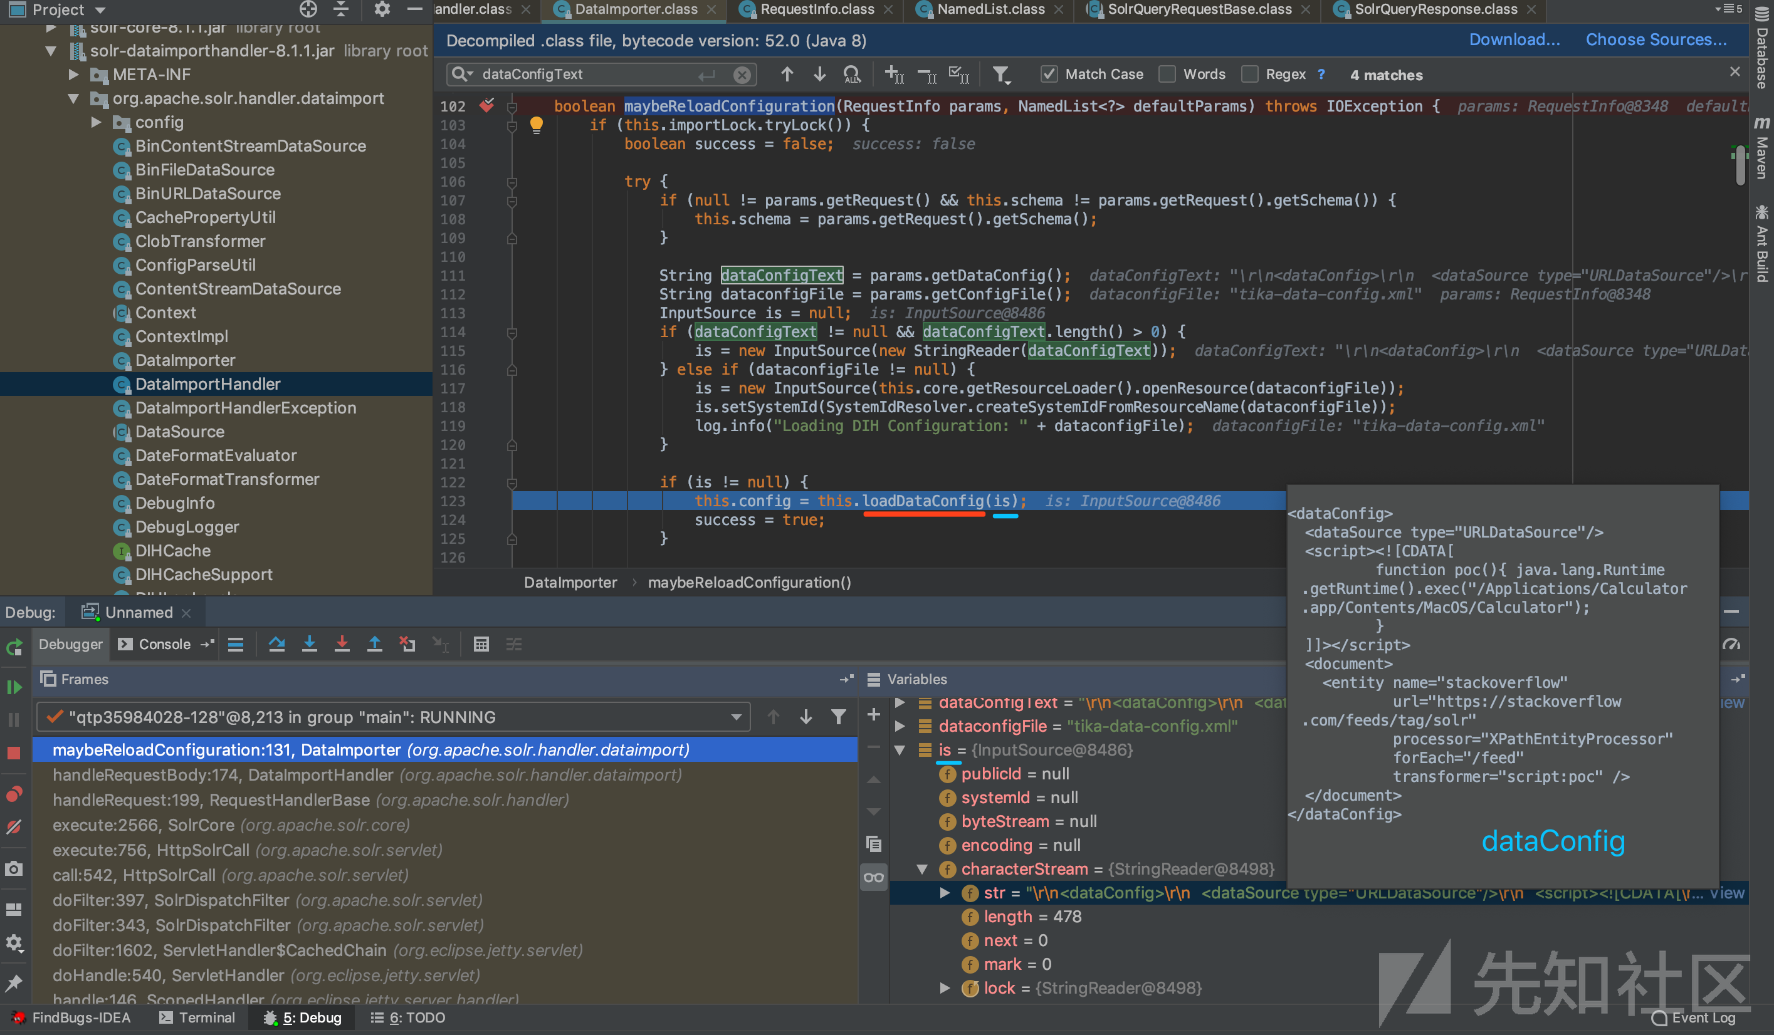
Task: Open Maven tool window on right sidebar
Action: point(1761,148)
